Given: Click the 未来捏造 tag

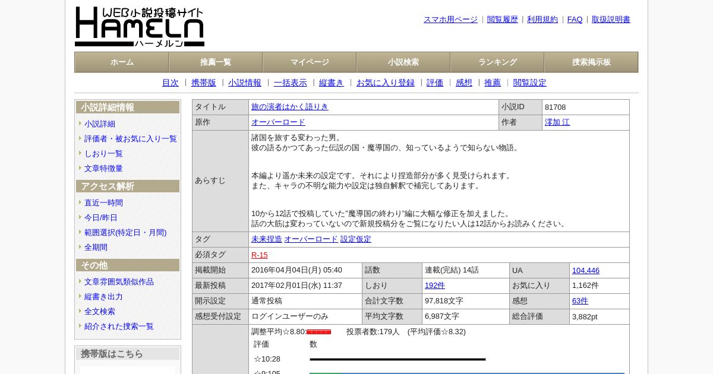Looking at the screenshot, I should pos(267,239).
